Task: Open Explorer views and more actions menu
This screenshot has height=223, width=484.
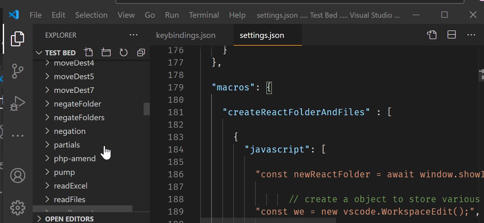Action: (x=134, y=35)
